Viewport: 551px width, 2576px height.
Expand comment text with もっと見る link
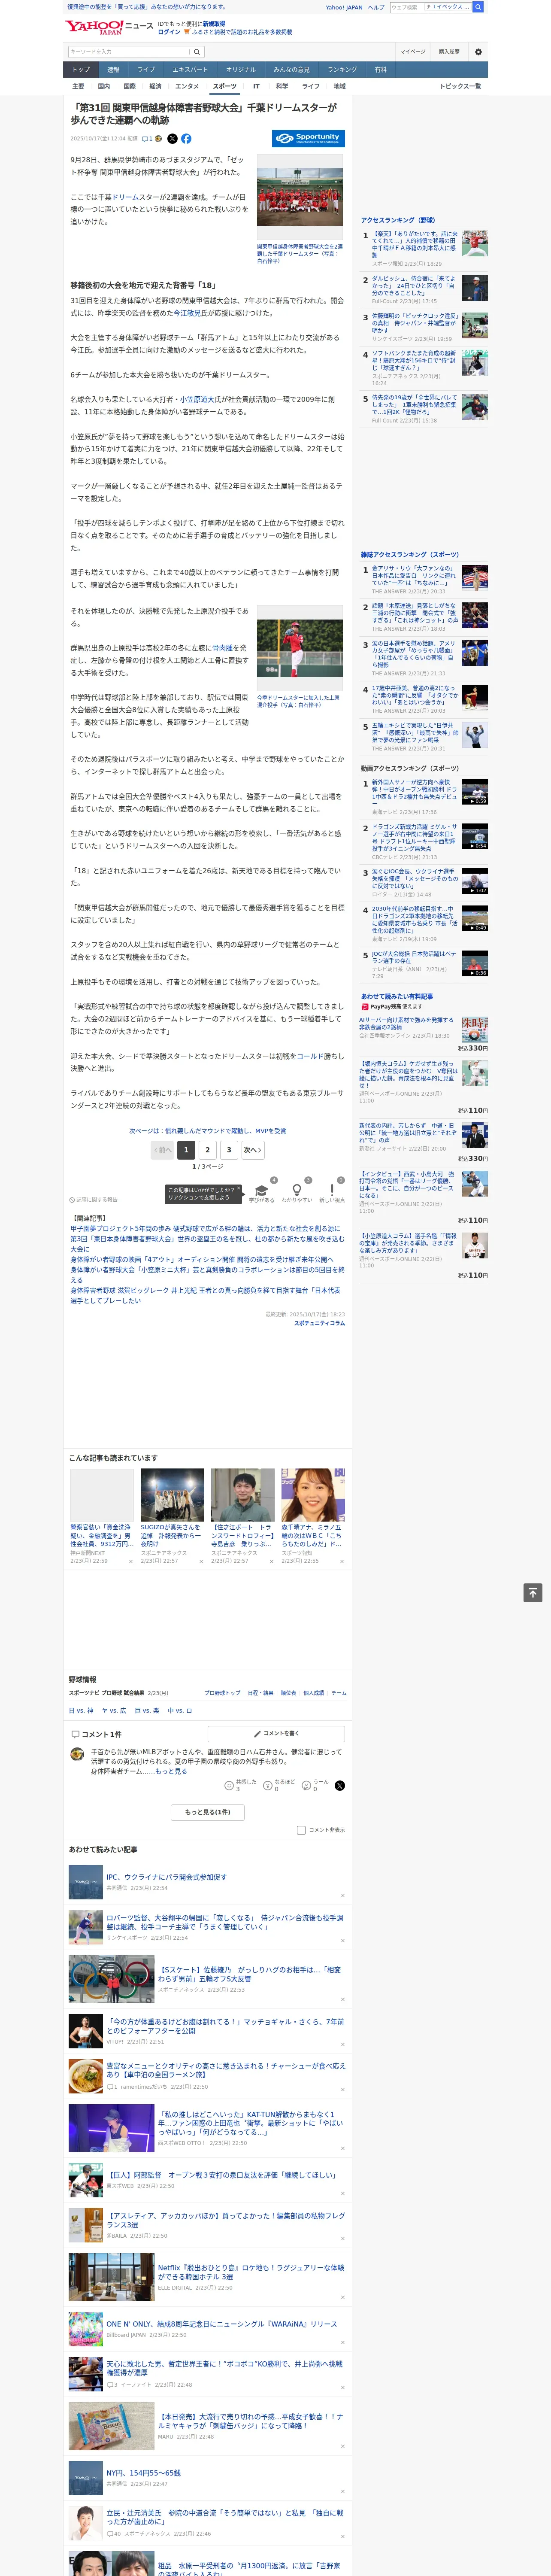point(171,1771)
